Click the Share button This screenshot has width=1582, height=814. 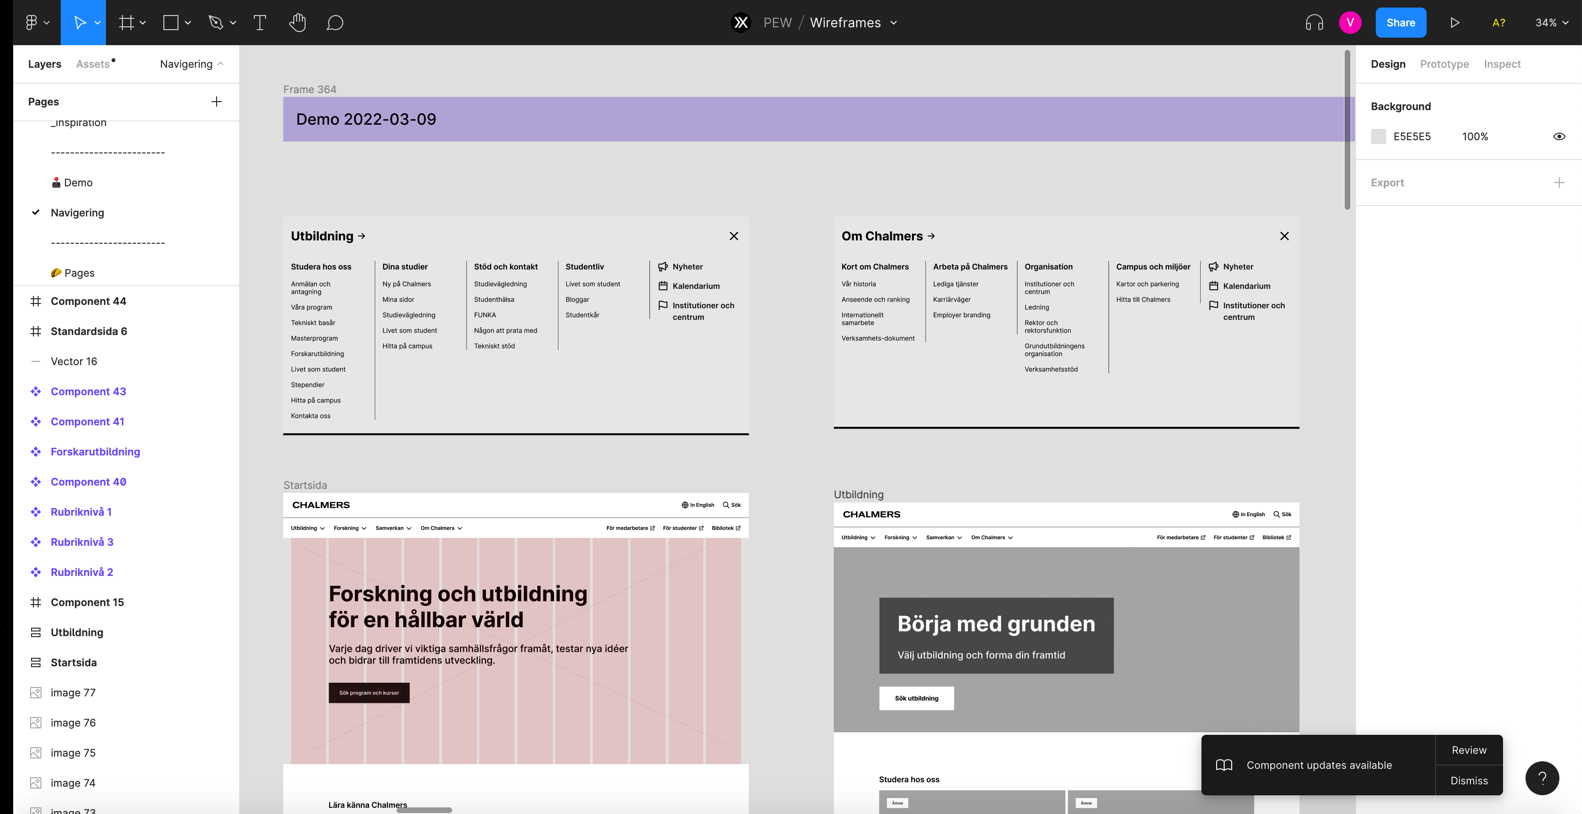pyautogui.click(x=1401, y=22)
